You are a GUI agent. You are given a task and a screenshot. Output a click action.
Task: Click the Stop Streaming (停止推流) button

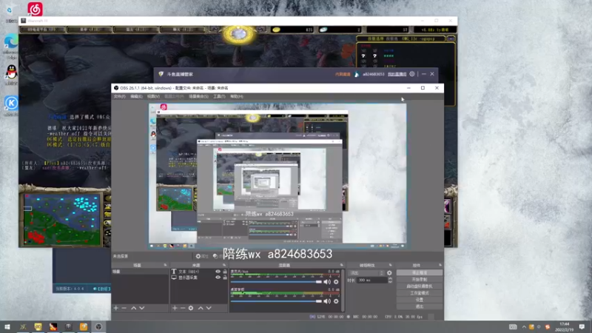click(420, 272)
